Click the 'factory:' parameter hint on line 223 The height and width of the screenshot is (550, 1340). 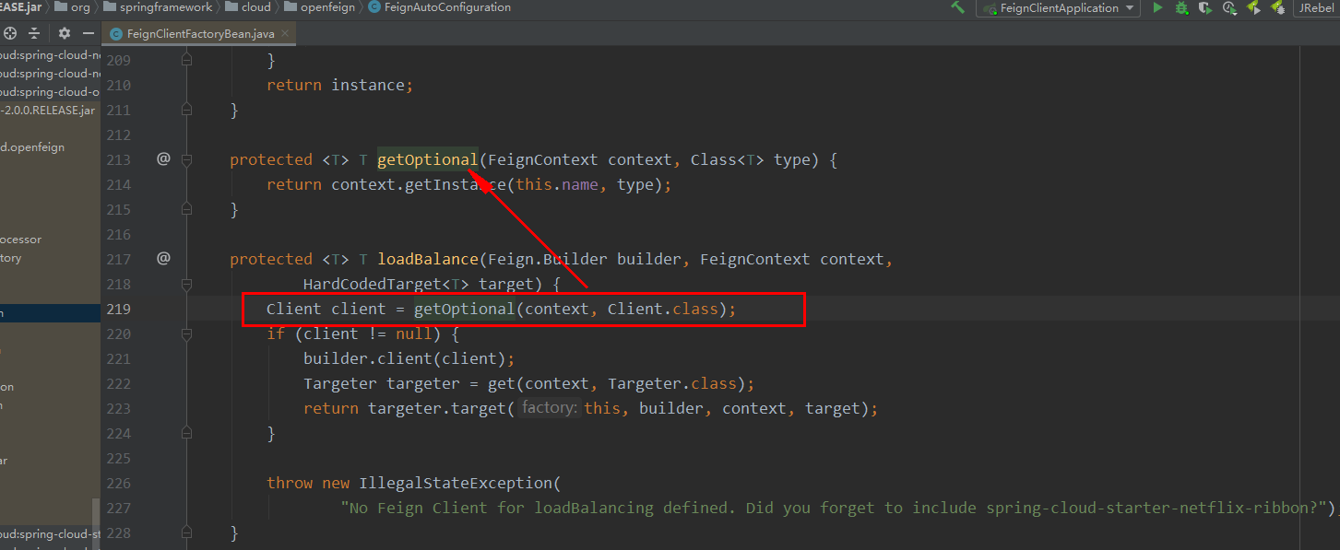(548, 407)
